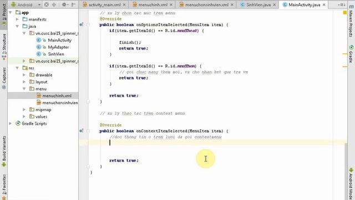Click override gutter icon beside onOptionsItemSelected
Image resolution: width=355 pixels, height=200 pixels.
(x=82, y=24)
